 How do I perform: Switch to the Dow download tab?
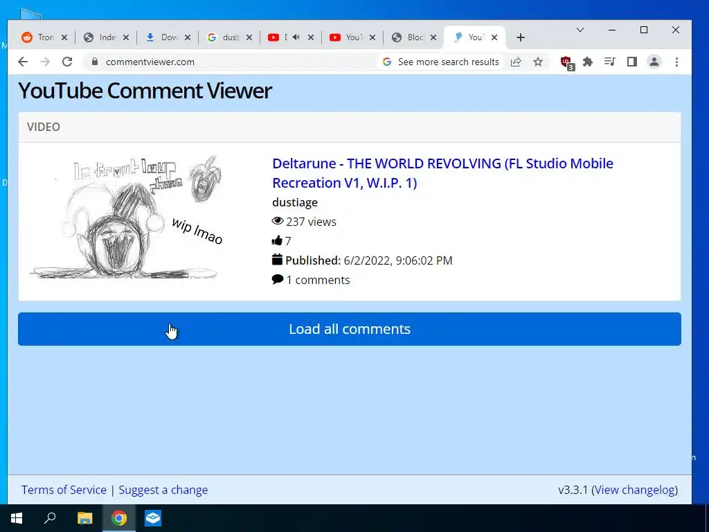pyautogui.click(x=162, y=37)
